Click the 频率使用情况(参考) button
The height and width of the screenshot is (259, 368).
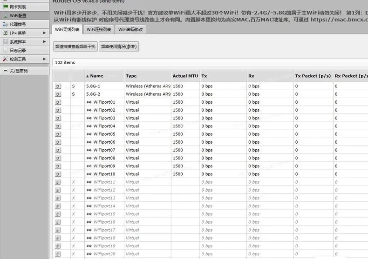(119, 46)
